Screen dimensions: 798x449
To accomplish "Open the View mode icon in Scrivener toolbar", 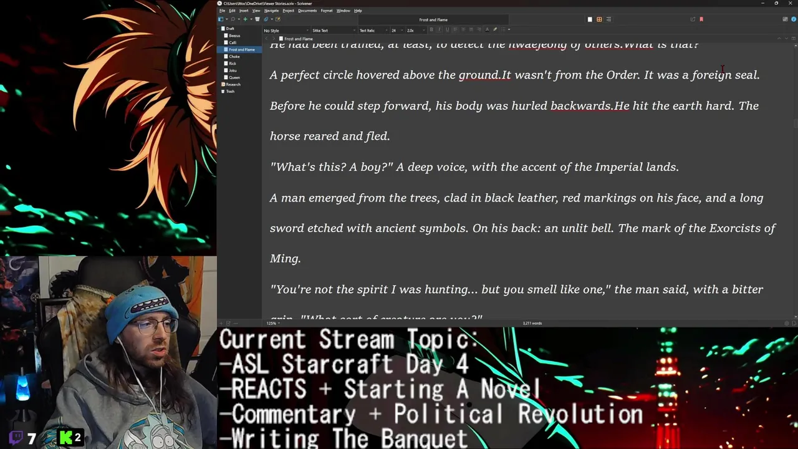I will pyautogui.click(x=221, y=19).
